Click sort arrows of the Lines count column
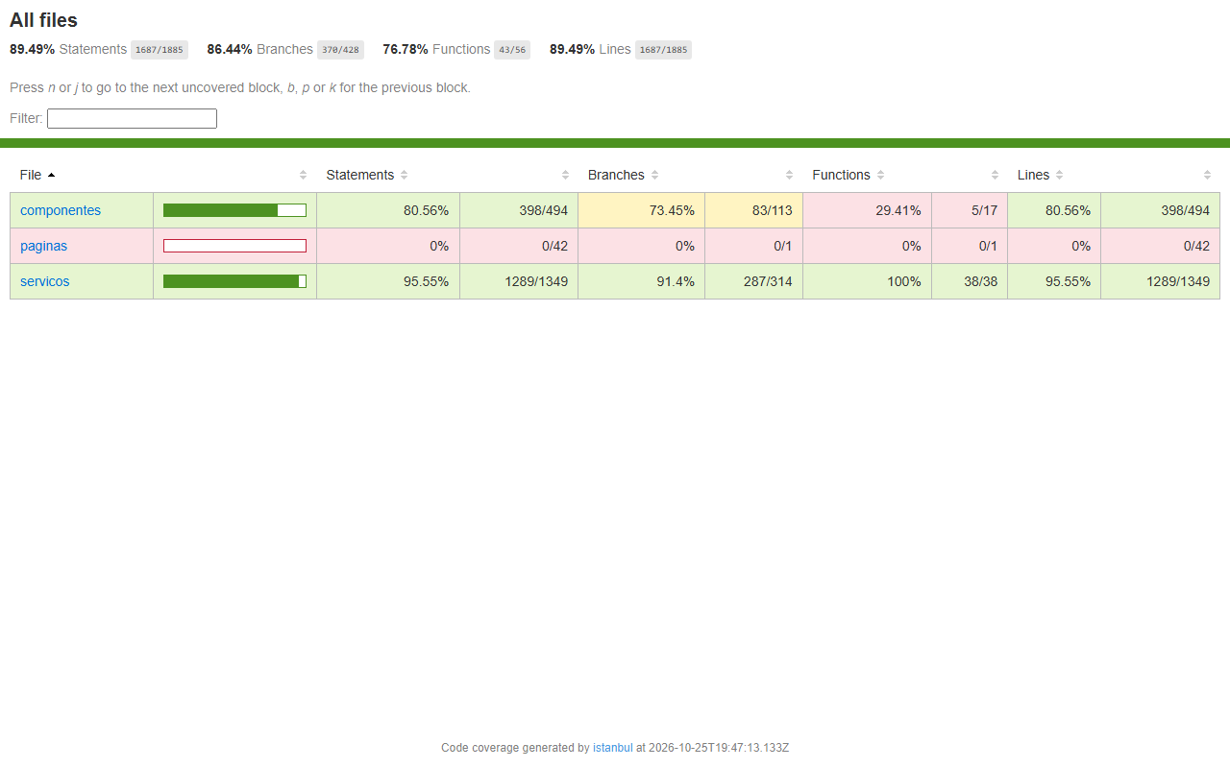Image resolution: width=1230 pixels, height=768 pixels. click(x=1207, y=175)
